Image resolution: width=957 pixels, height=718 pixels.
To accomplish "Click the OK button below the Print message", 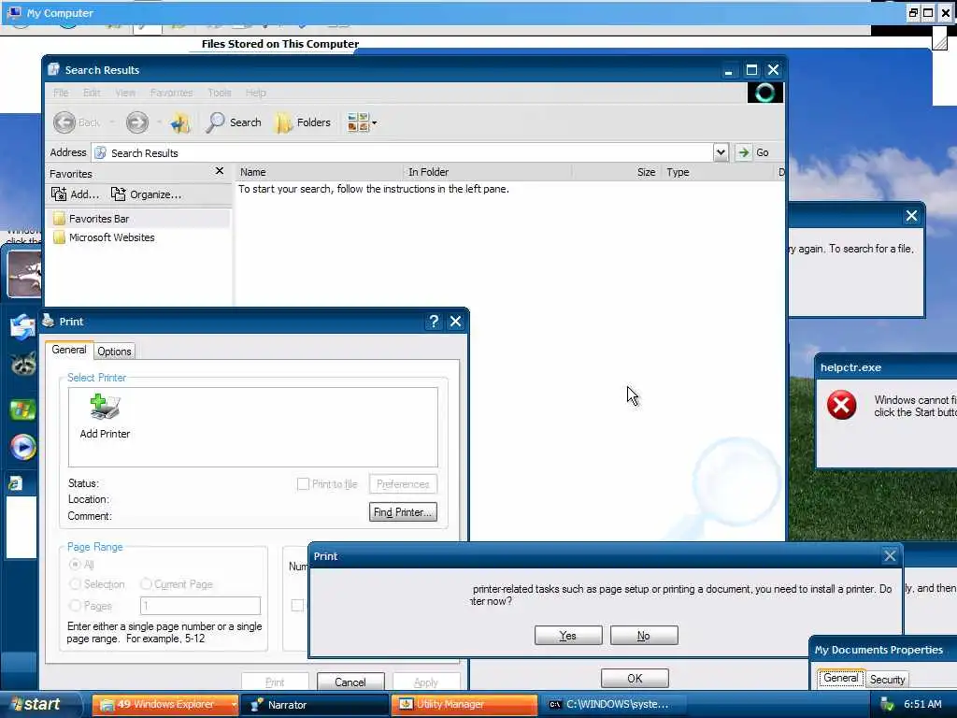I will click(x=635, y=679).
